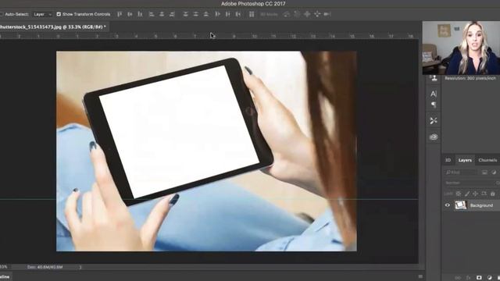Viewport: 500px width, 281px height.
Task: Select the 3D Pan mode icon
Action: (x=307, y=14)
